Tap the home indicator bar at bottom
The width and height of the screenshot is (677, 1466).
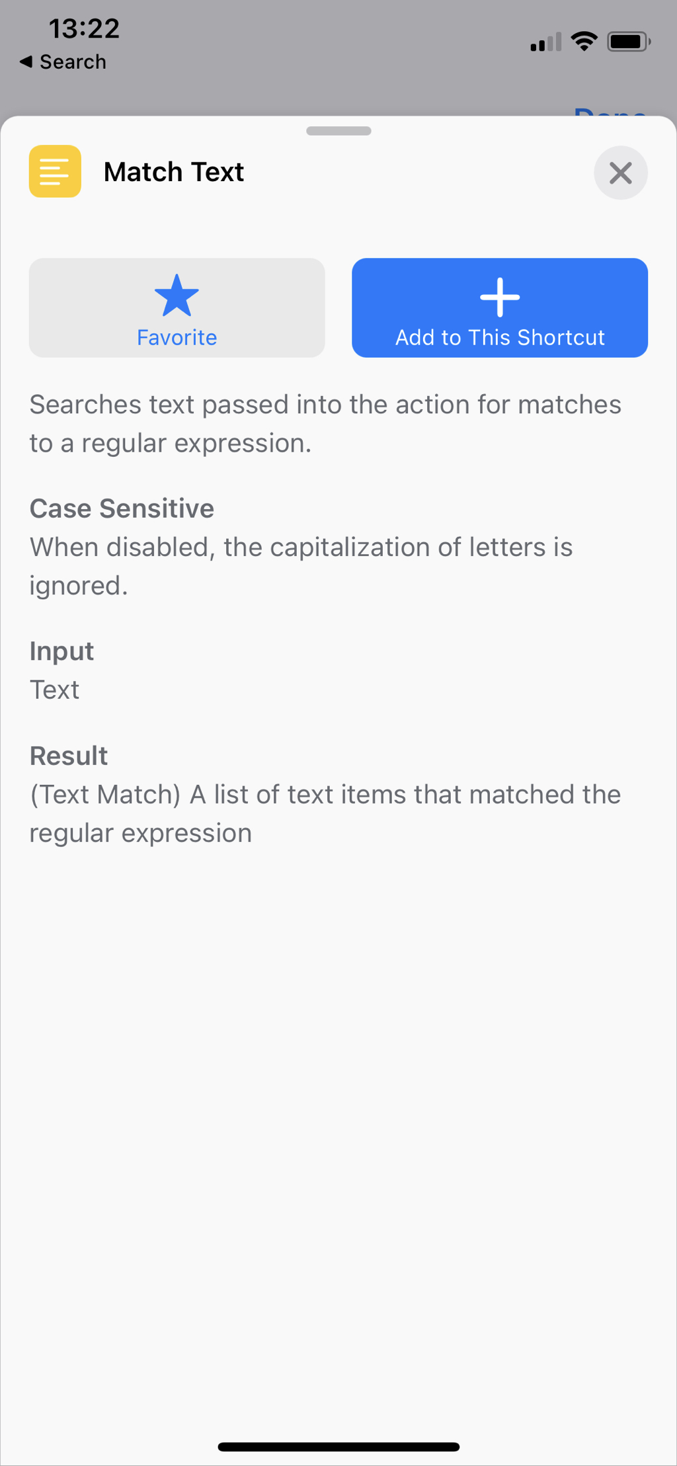(x=338, y=1447)
